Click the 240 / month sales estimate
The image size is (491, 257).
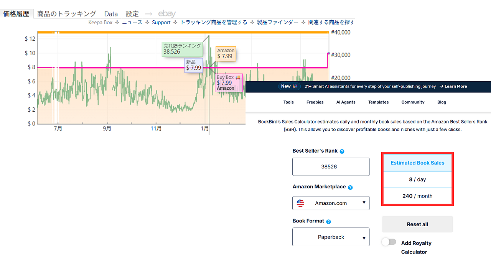click(417, 196)
